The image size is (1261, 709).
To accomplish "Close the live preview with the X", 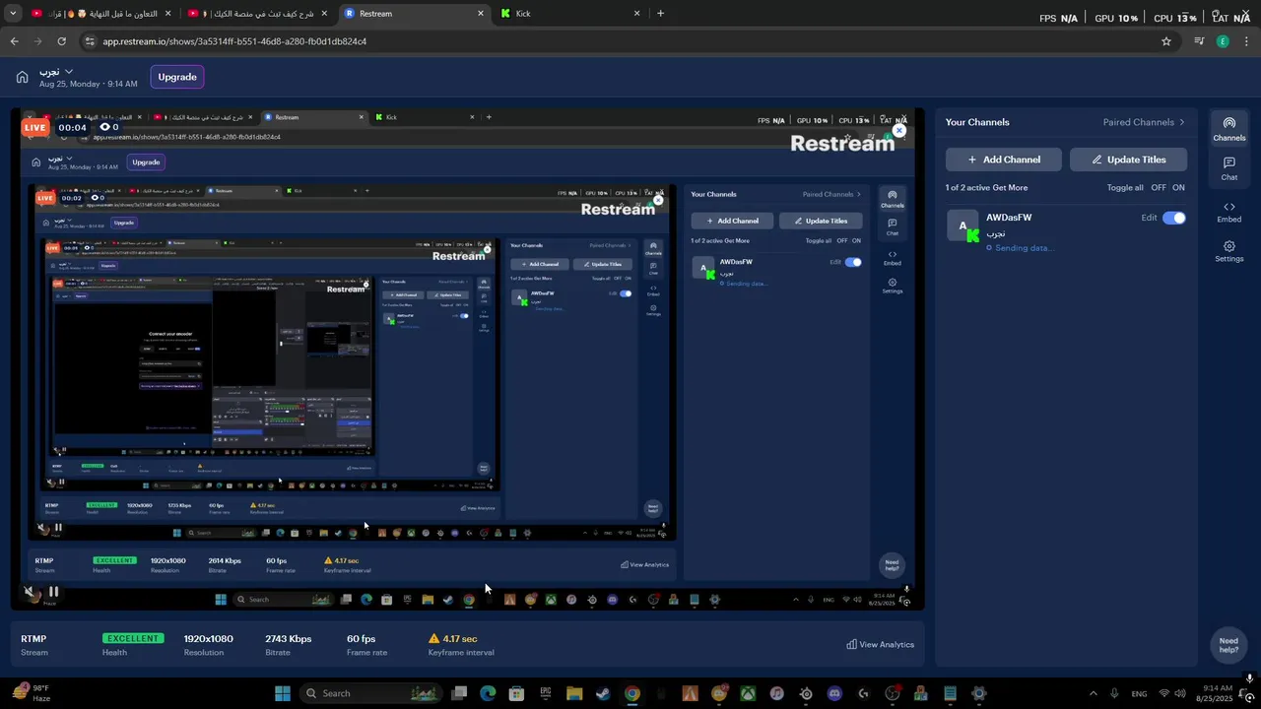I will 899,130.
